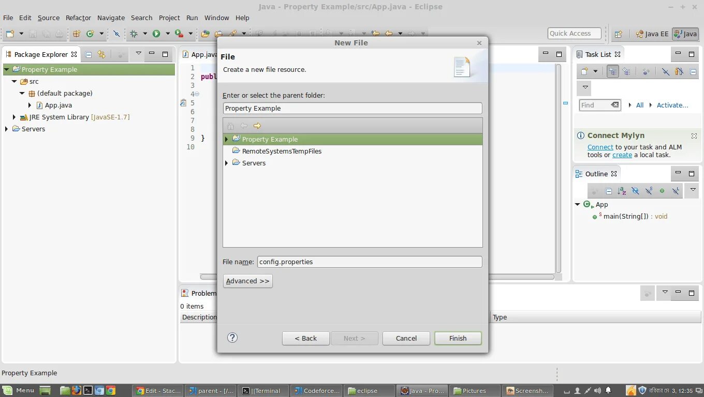Viewport: 704px width, 397px height.
Task: Click the Finish button
Action: coord(458,338)
